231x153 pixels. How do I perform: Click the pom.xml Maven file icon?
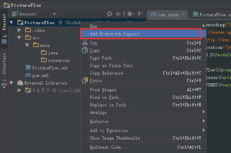28,75
